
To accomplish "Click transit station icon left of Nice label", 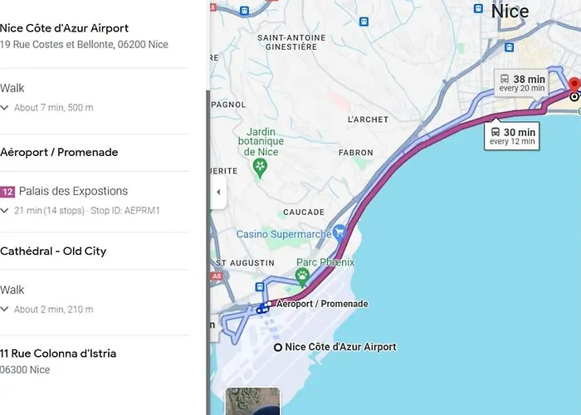I will (478, 8).
